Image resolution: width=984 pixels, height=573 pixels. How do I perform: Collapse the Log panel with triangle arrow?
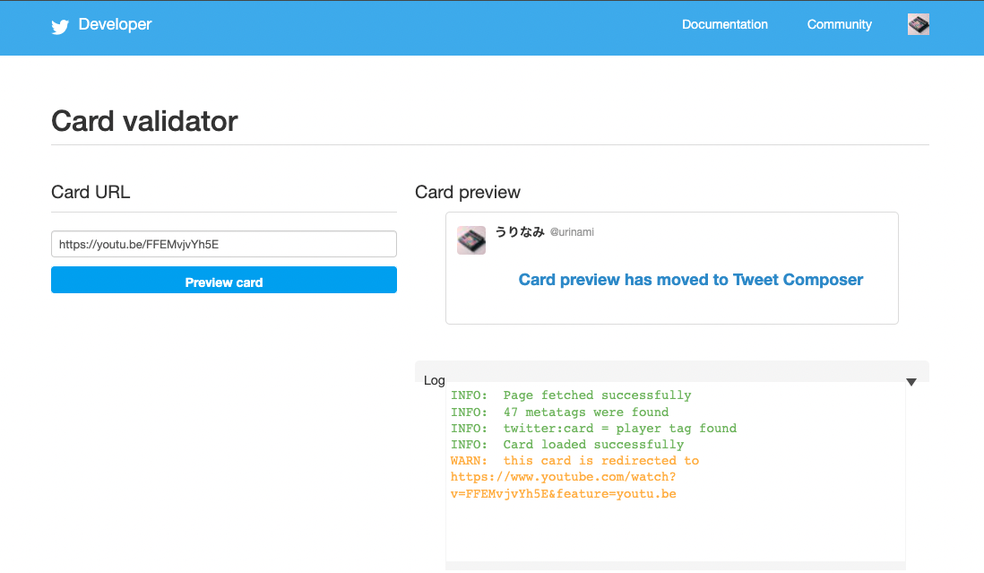coord(911,382)
